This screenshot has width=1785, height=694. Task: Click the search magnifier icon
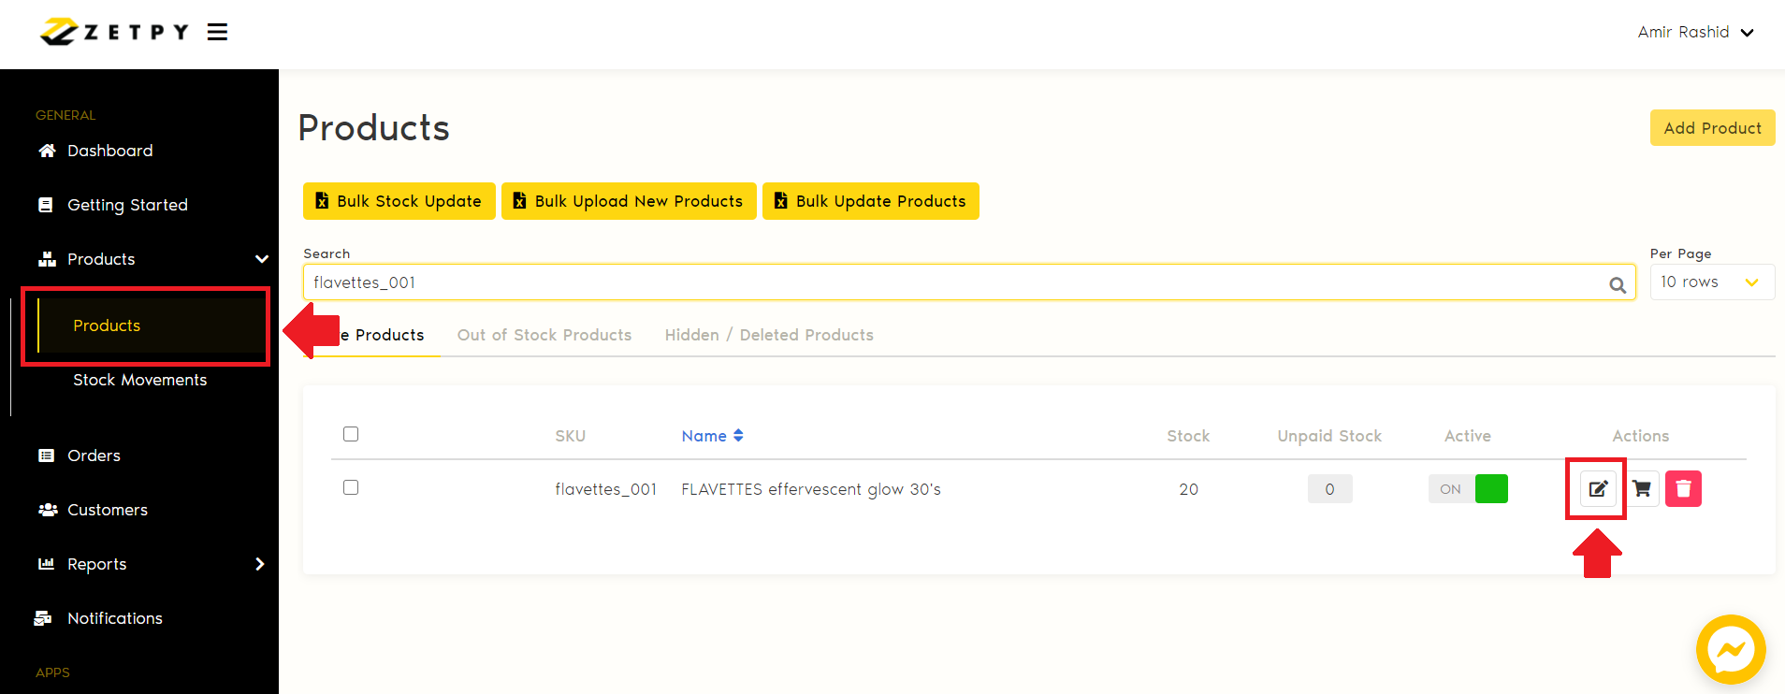(1617, 284)
